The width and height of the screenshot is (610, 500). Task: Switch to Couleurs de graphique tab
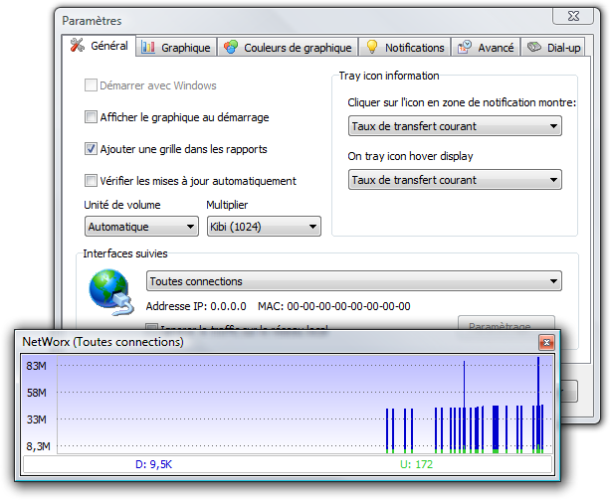coord(288,48)
